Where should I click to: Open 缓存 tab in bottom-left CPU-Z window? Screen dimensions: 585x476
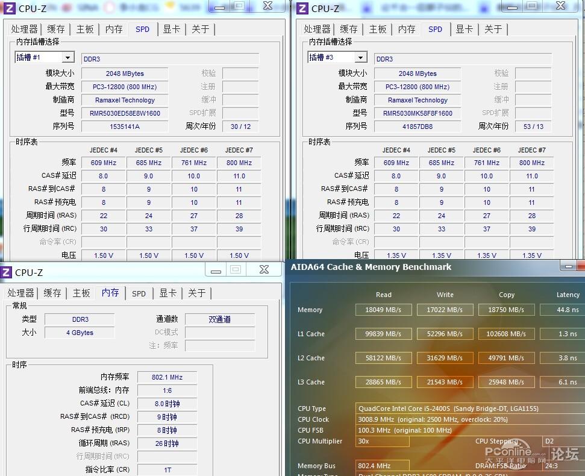[x=52, y=293]
